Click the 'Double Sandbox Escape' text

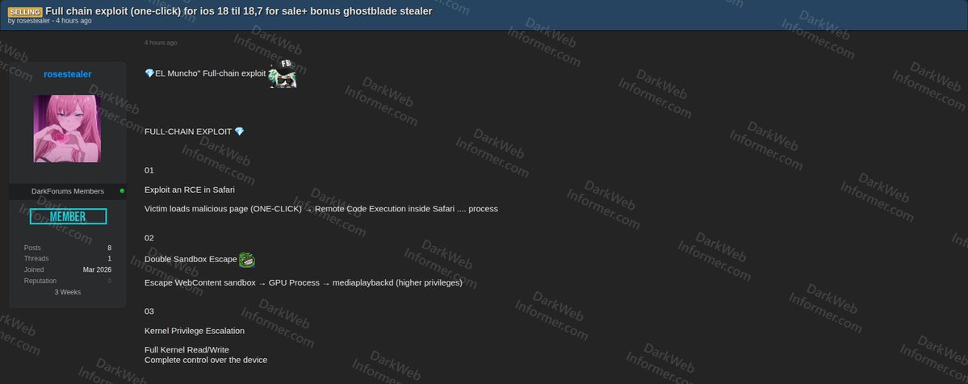coord(191,259)
